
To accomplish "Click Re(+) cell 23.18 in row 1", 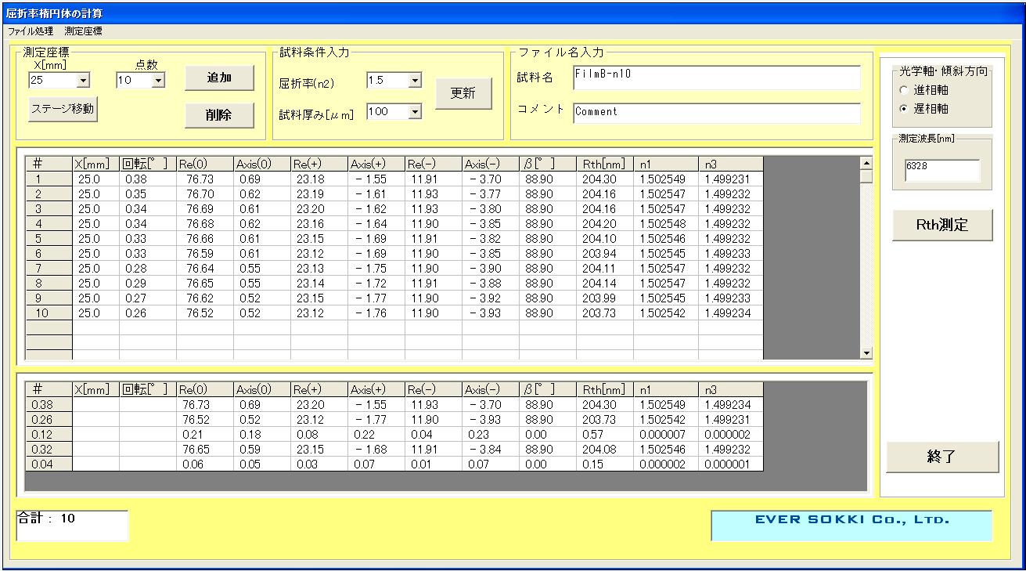I will point(319,179).
